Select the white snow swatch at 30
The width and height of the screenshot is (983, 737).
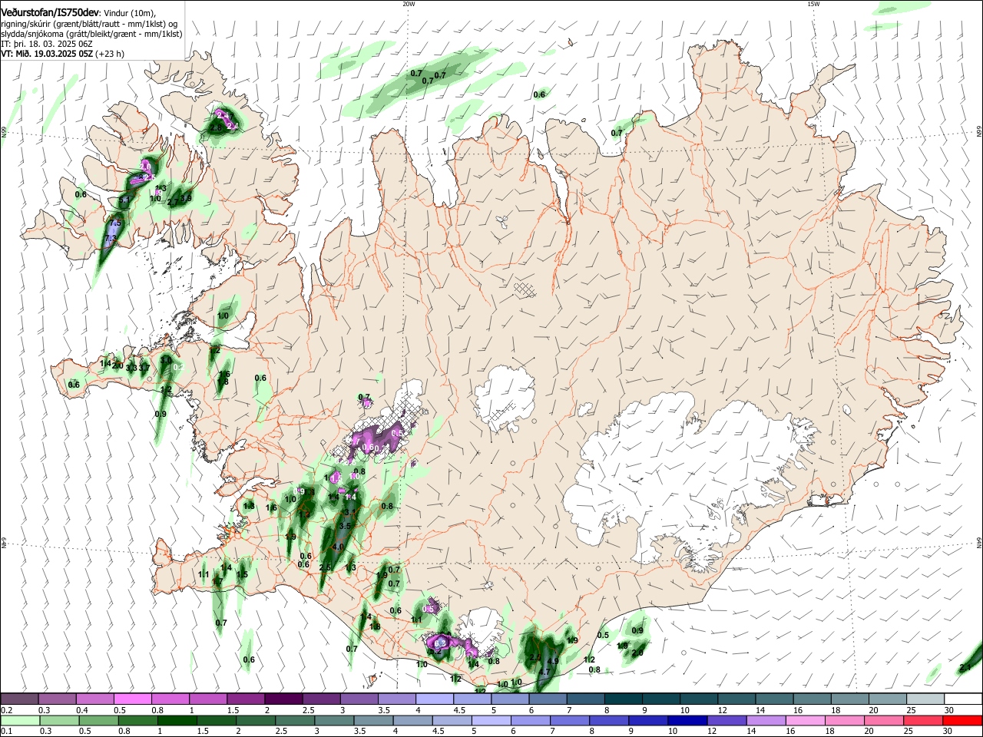962,699
